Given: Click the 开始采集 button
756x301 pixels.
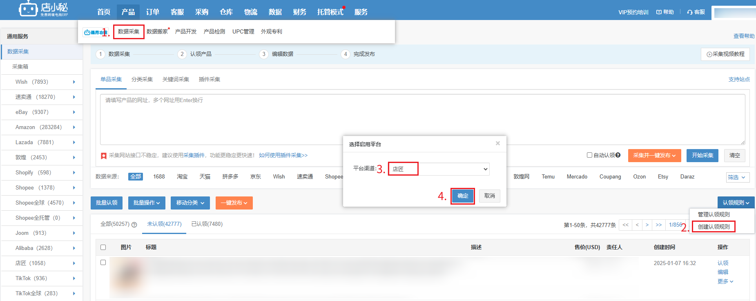Looking at the screenshot, I should [702, 156].
